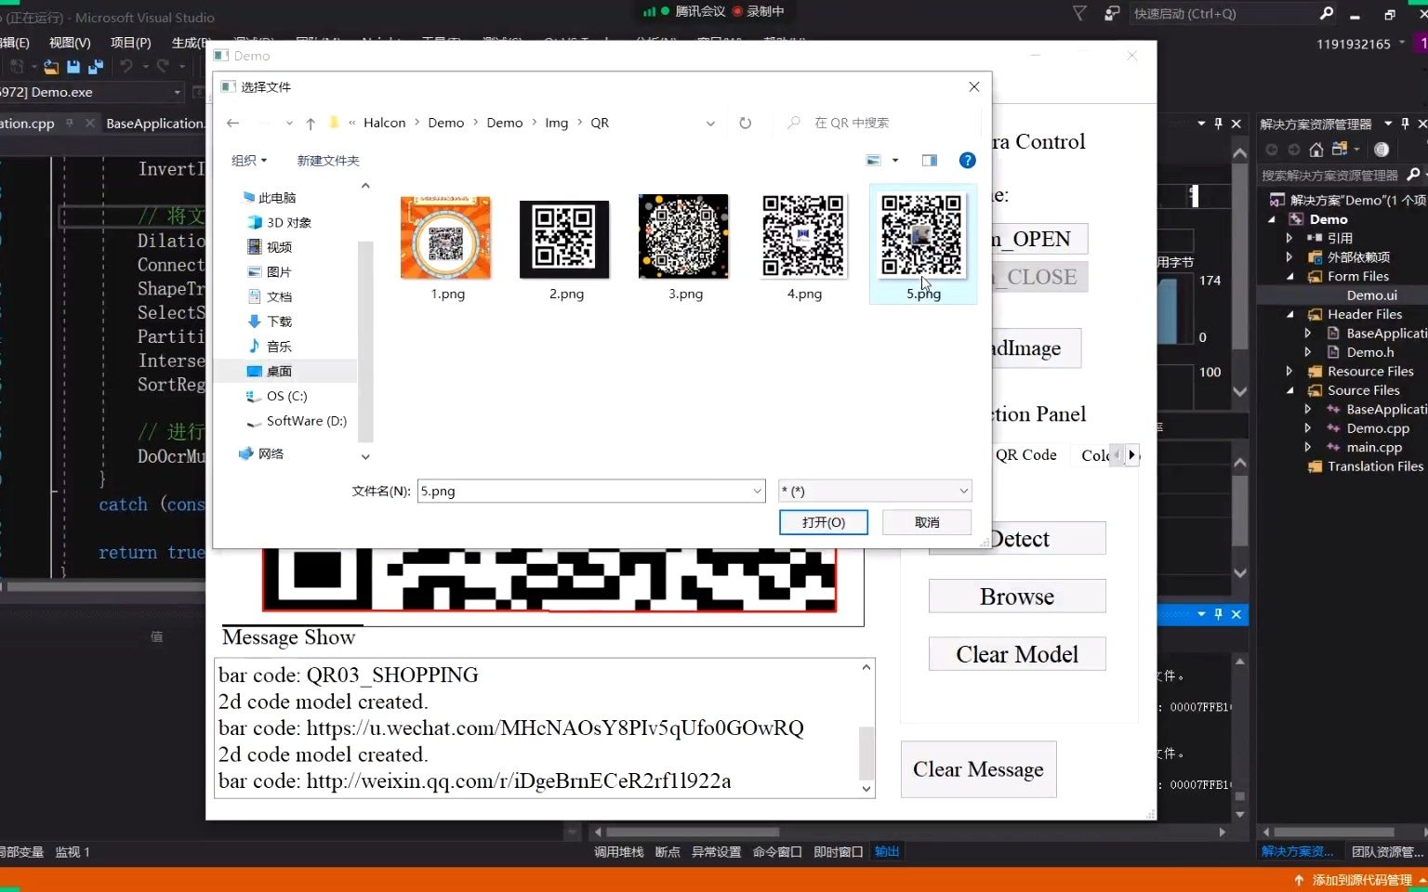Expand the address bar history dropdown
The width and height of the screenshot is (1428, 892).
point(710,123)
